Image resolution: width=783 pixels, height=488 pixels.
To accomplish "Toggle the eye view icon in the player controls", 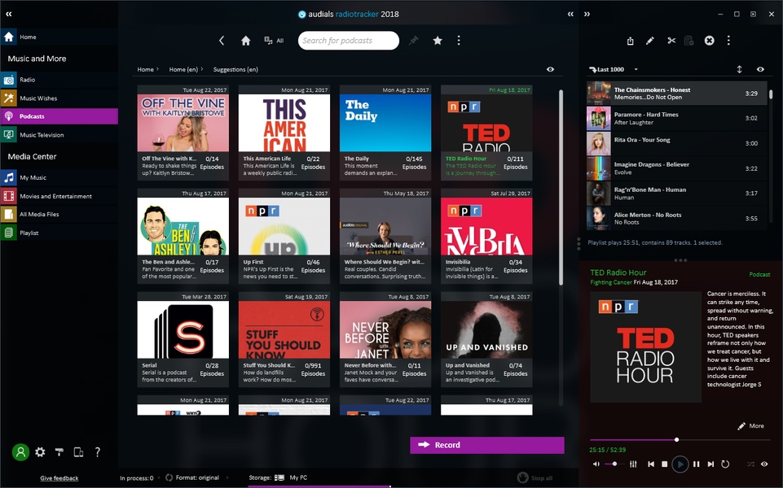I will coord(764,464).
